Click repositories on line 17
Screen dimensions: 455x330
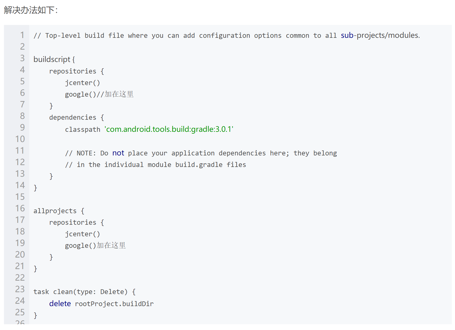click(x=73, y=223)
